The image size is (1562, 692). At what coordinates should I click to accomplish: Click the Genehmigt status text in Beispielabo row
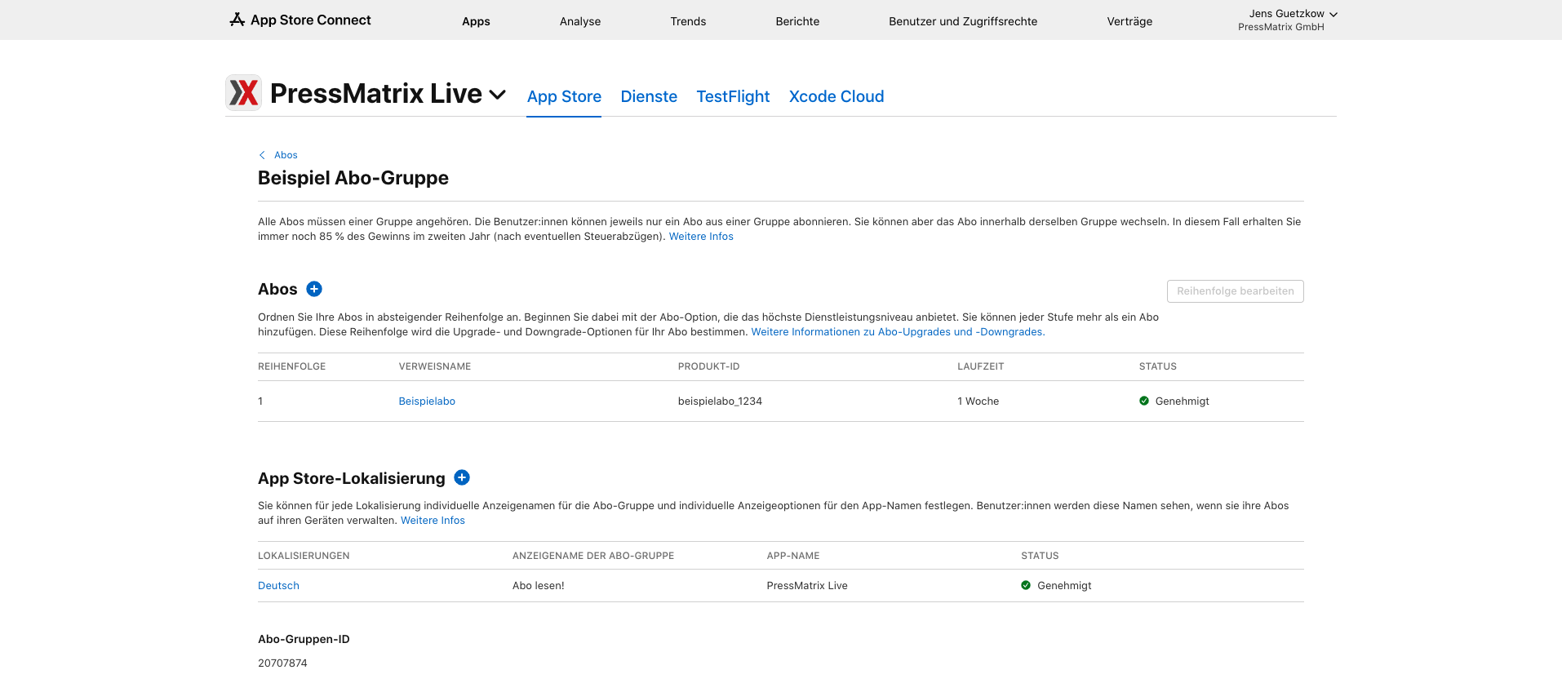pyautogui.click(x=1182, y=401)
